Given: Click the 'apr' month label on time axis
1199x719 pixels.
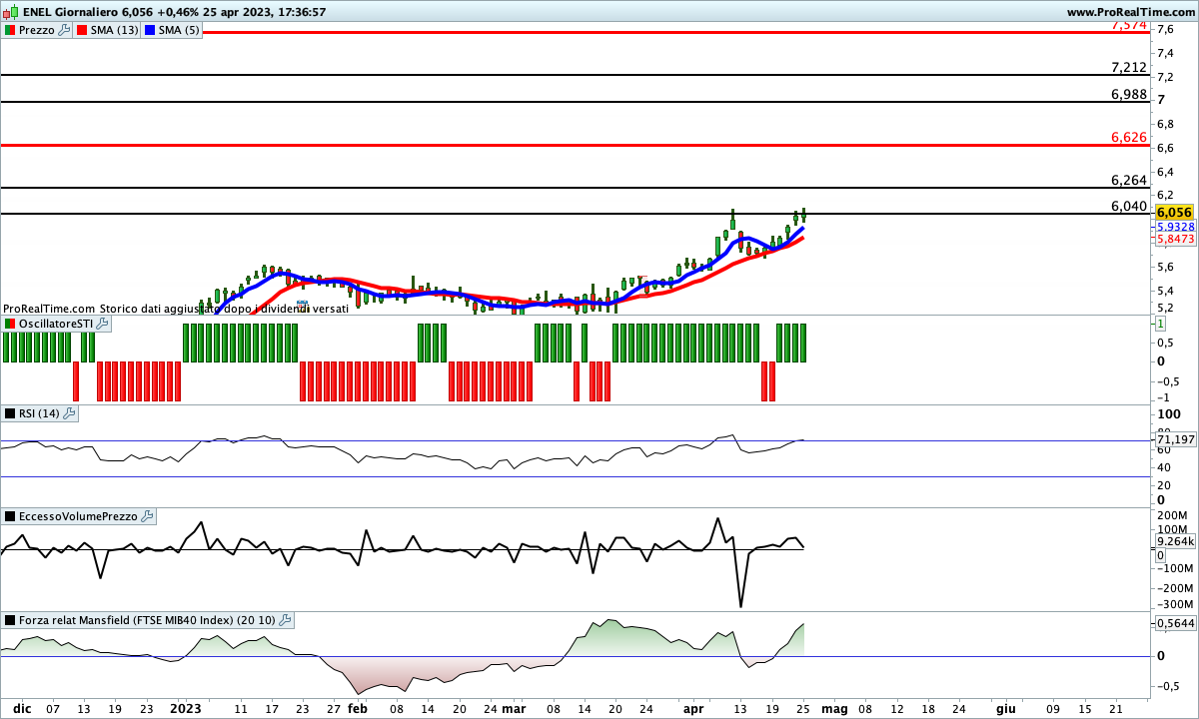Looking at the screenshot, I should click(692, 709).
